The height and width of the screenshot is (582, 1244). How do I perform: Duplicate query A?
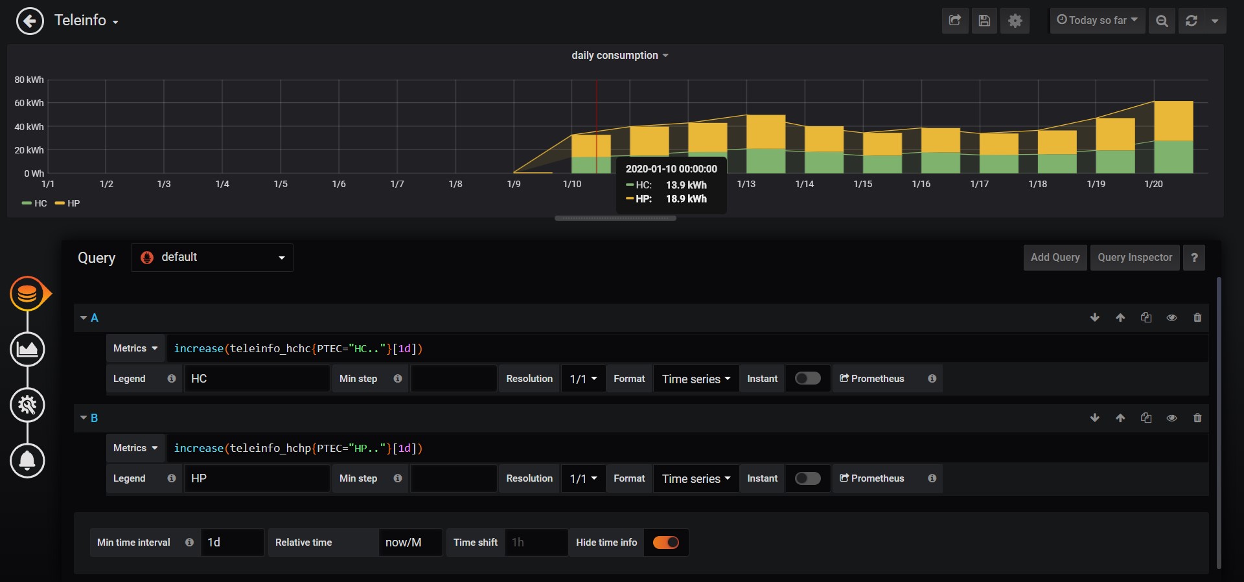(x=1146, y=317)
